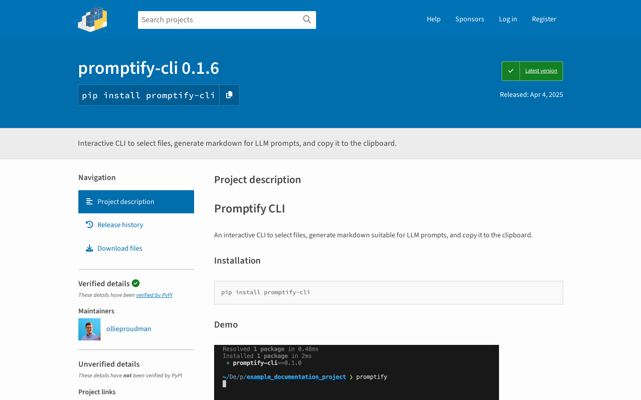Screen dimensions: 641x400
Task: Open the Sponsors page
Action: pyautogui.click(x=470, y=19)
